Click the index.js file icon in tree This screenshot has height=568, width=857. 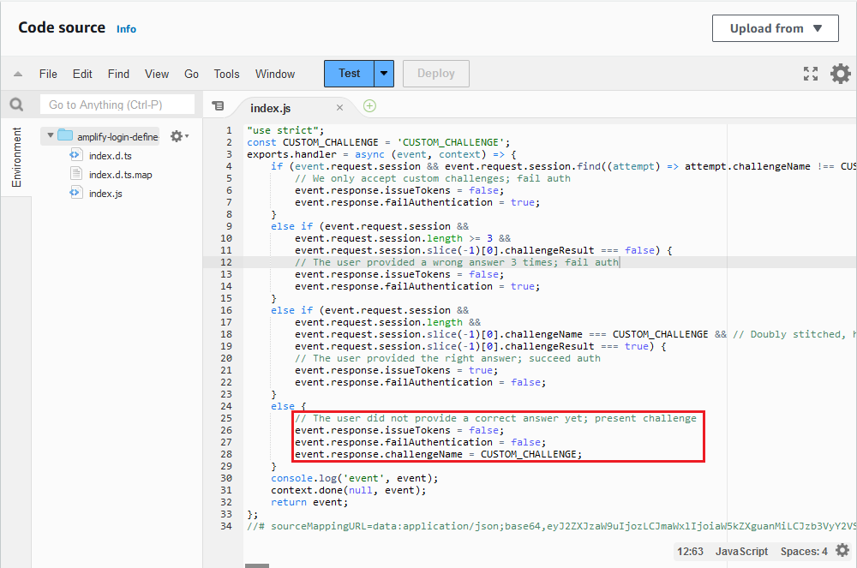(x=75, y=193)
